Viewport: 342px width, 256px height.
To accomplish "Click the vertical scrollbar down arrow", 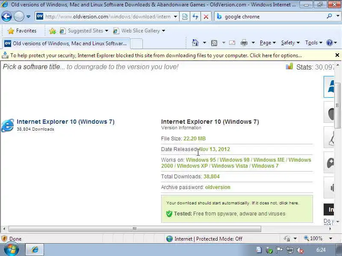I will [x=338, y=221].
